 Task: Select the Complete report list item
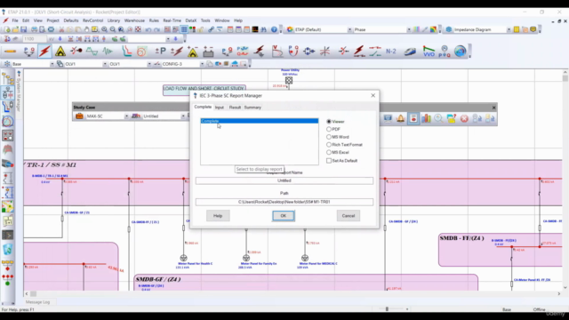tap(260, 121)
